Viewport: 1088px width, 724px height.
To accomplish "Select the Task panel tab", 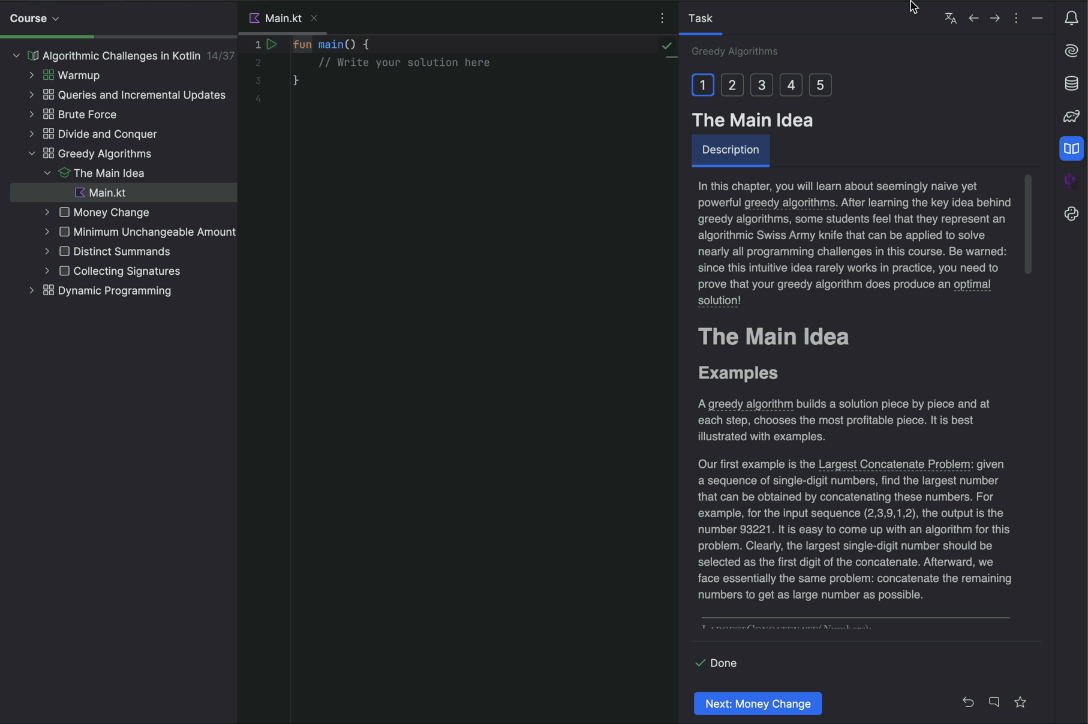I will tap(700, 19).
